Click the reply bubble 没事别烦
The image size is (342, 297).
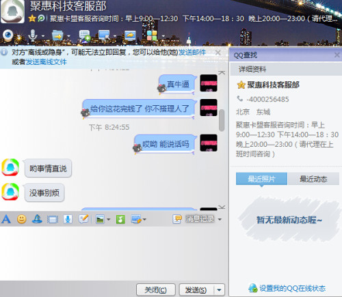tap(44, 193)
